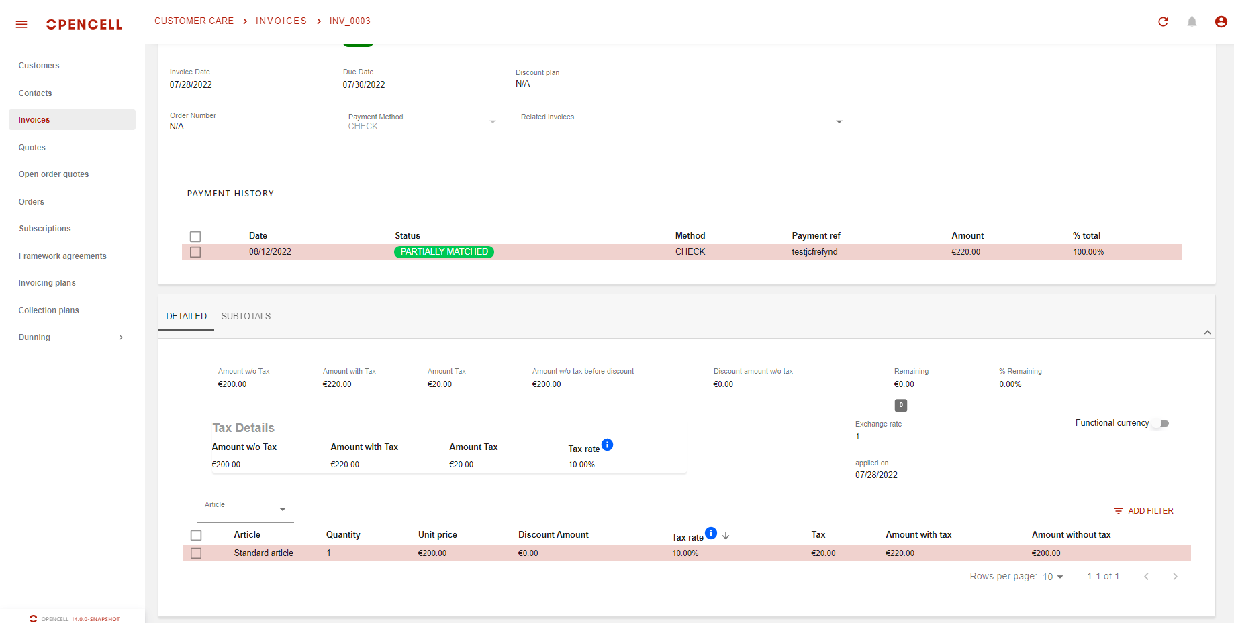Screen dimensions: 1234x623
Task: Check the Standard article row checkbox
Action: [196, 553]
